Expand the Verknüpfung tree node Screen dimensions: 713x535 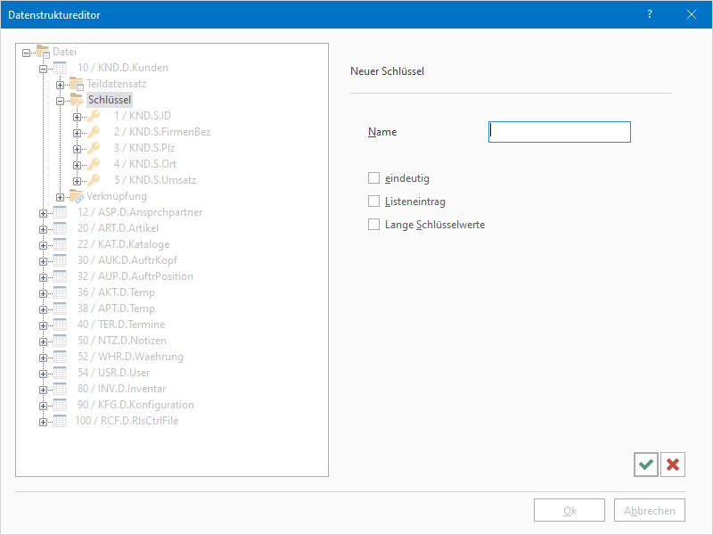(x=60, y=196)
